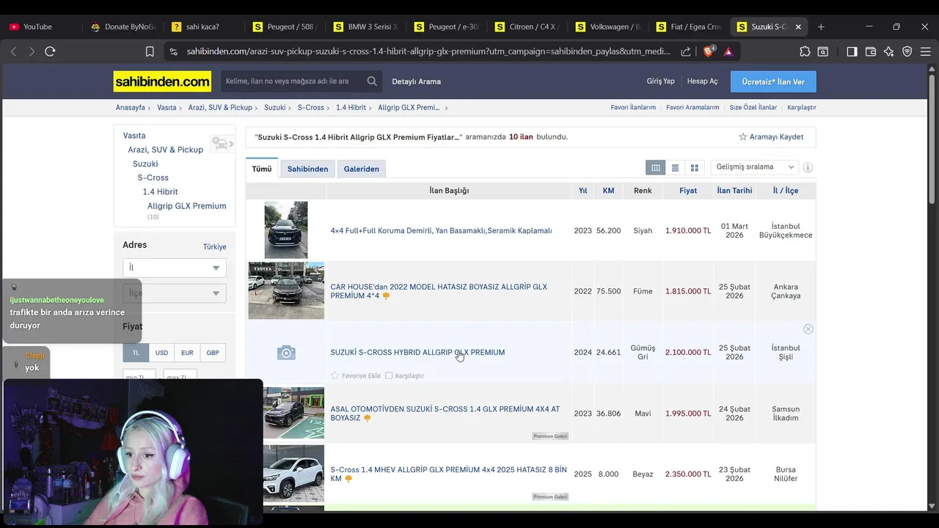Select the Tümü results tab

point(262,169)
